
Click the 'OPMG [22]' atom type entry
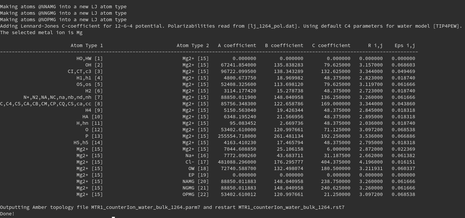(x=196, y=194)
